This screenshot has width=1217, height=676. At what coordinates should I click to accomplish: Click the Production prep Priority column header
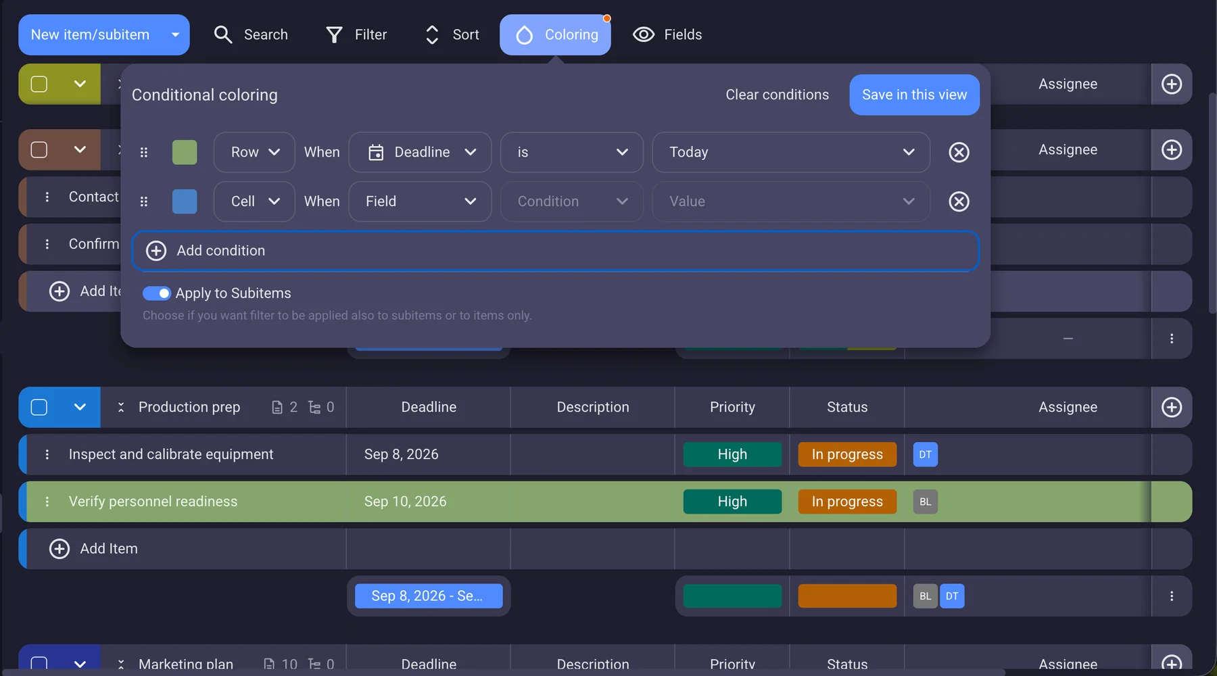[x=732, y=407]
